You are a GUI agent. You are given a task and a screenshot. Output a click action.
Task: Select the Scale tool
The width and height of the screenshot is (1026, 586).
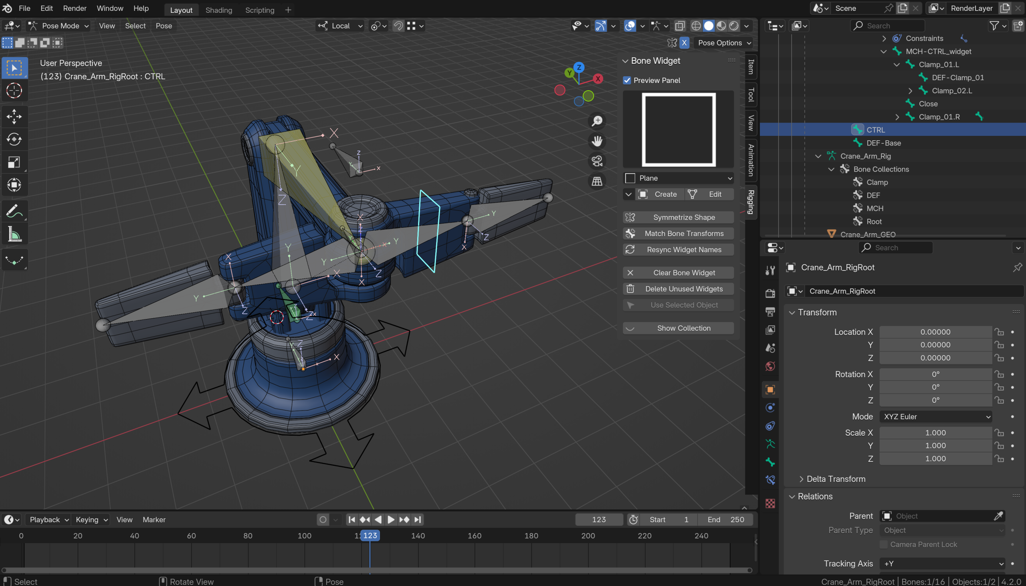(x=14, y=162)
